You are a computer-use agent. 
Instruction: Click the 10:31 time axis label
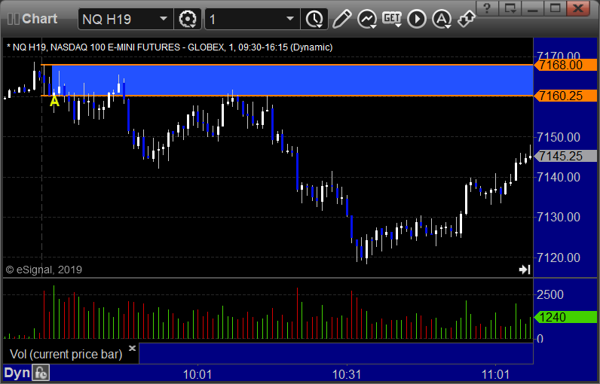pos(347,374)
